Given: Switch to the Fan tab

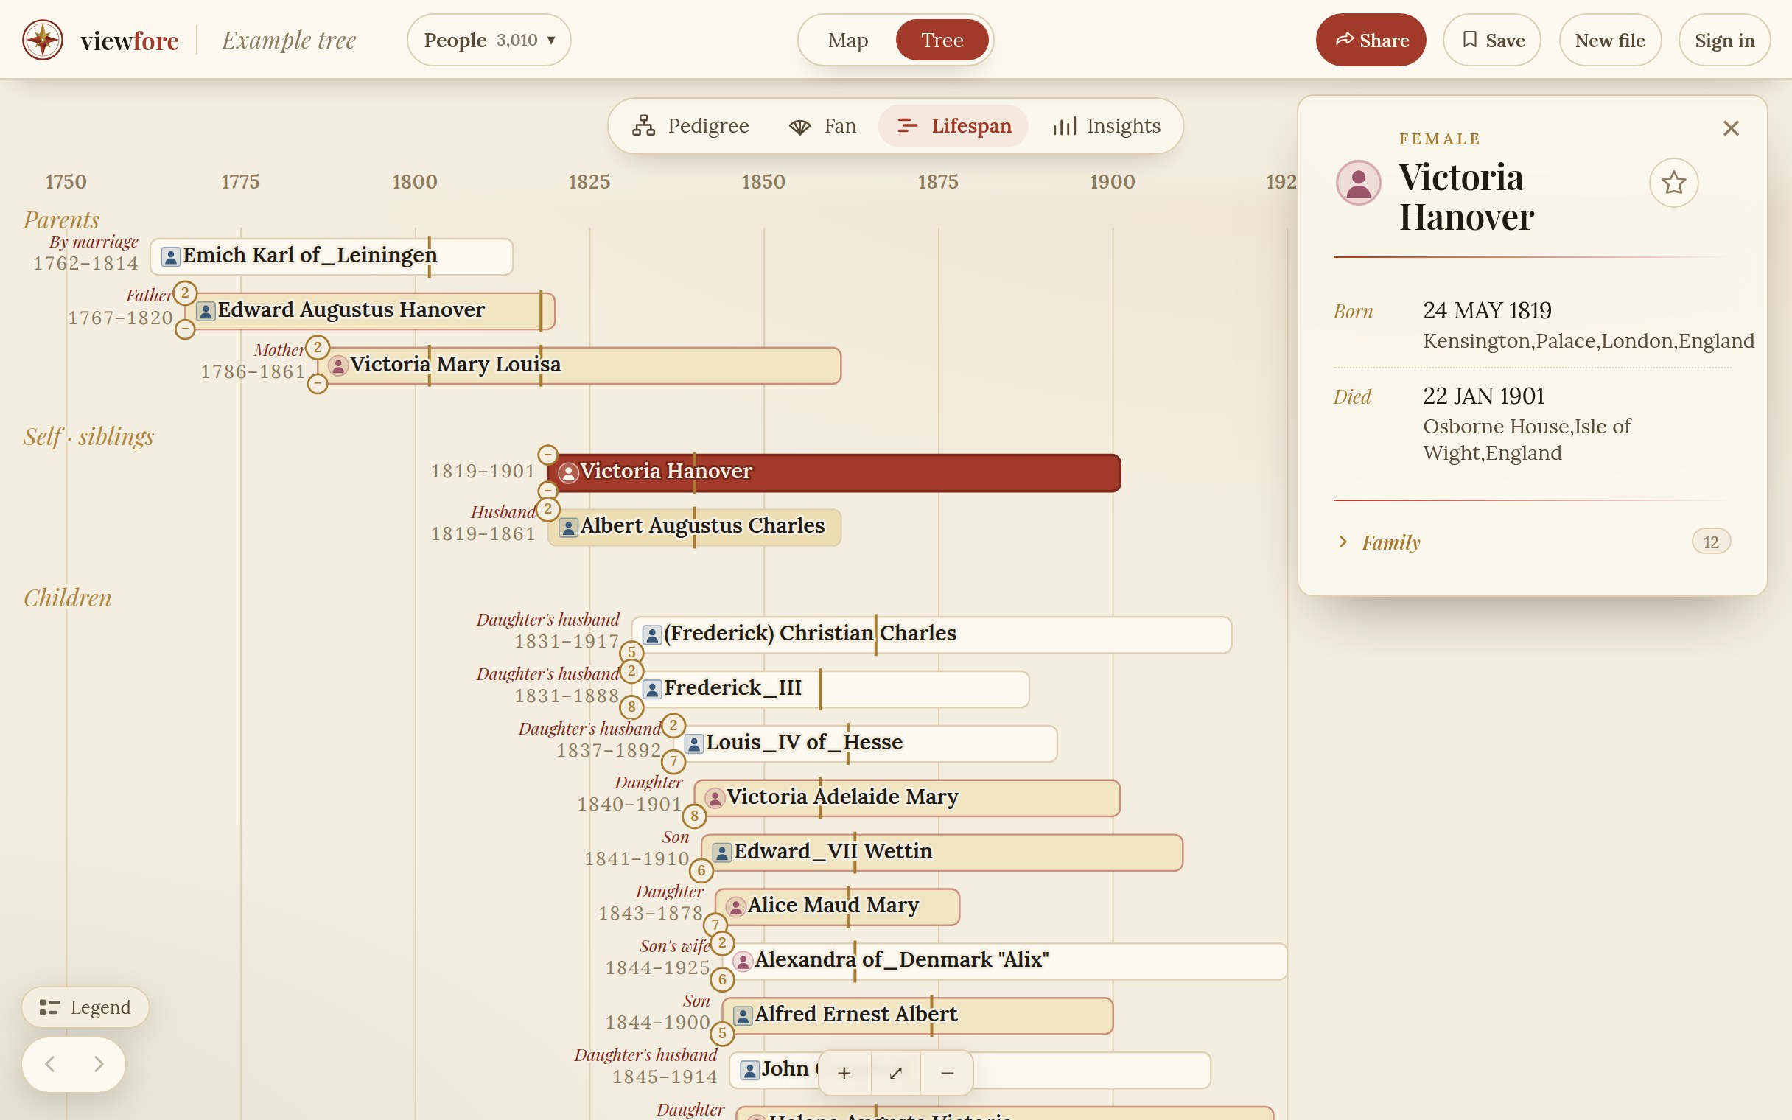Looking at the screenshot, I should click(x=823, y=126).
